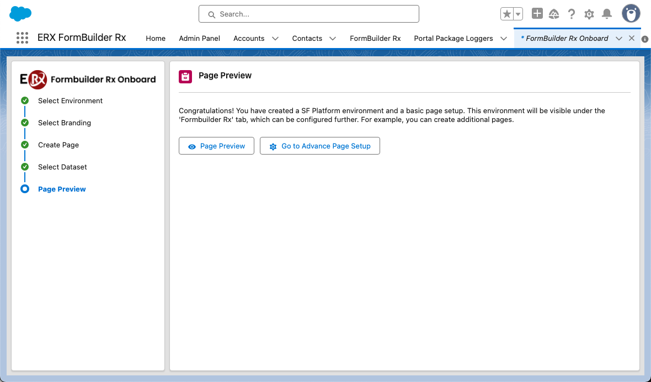
Task: Go to the FormBuilder Rx tab
Action: (375, 39)
